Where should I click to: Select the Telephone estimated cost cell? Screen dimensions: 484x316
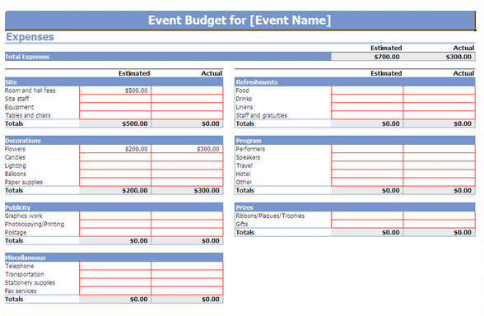pos(115,266)
